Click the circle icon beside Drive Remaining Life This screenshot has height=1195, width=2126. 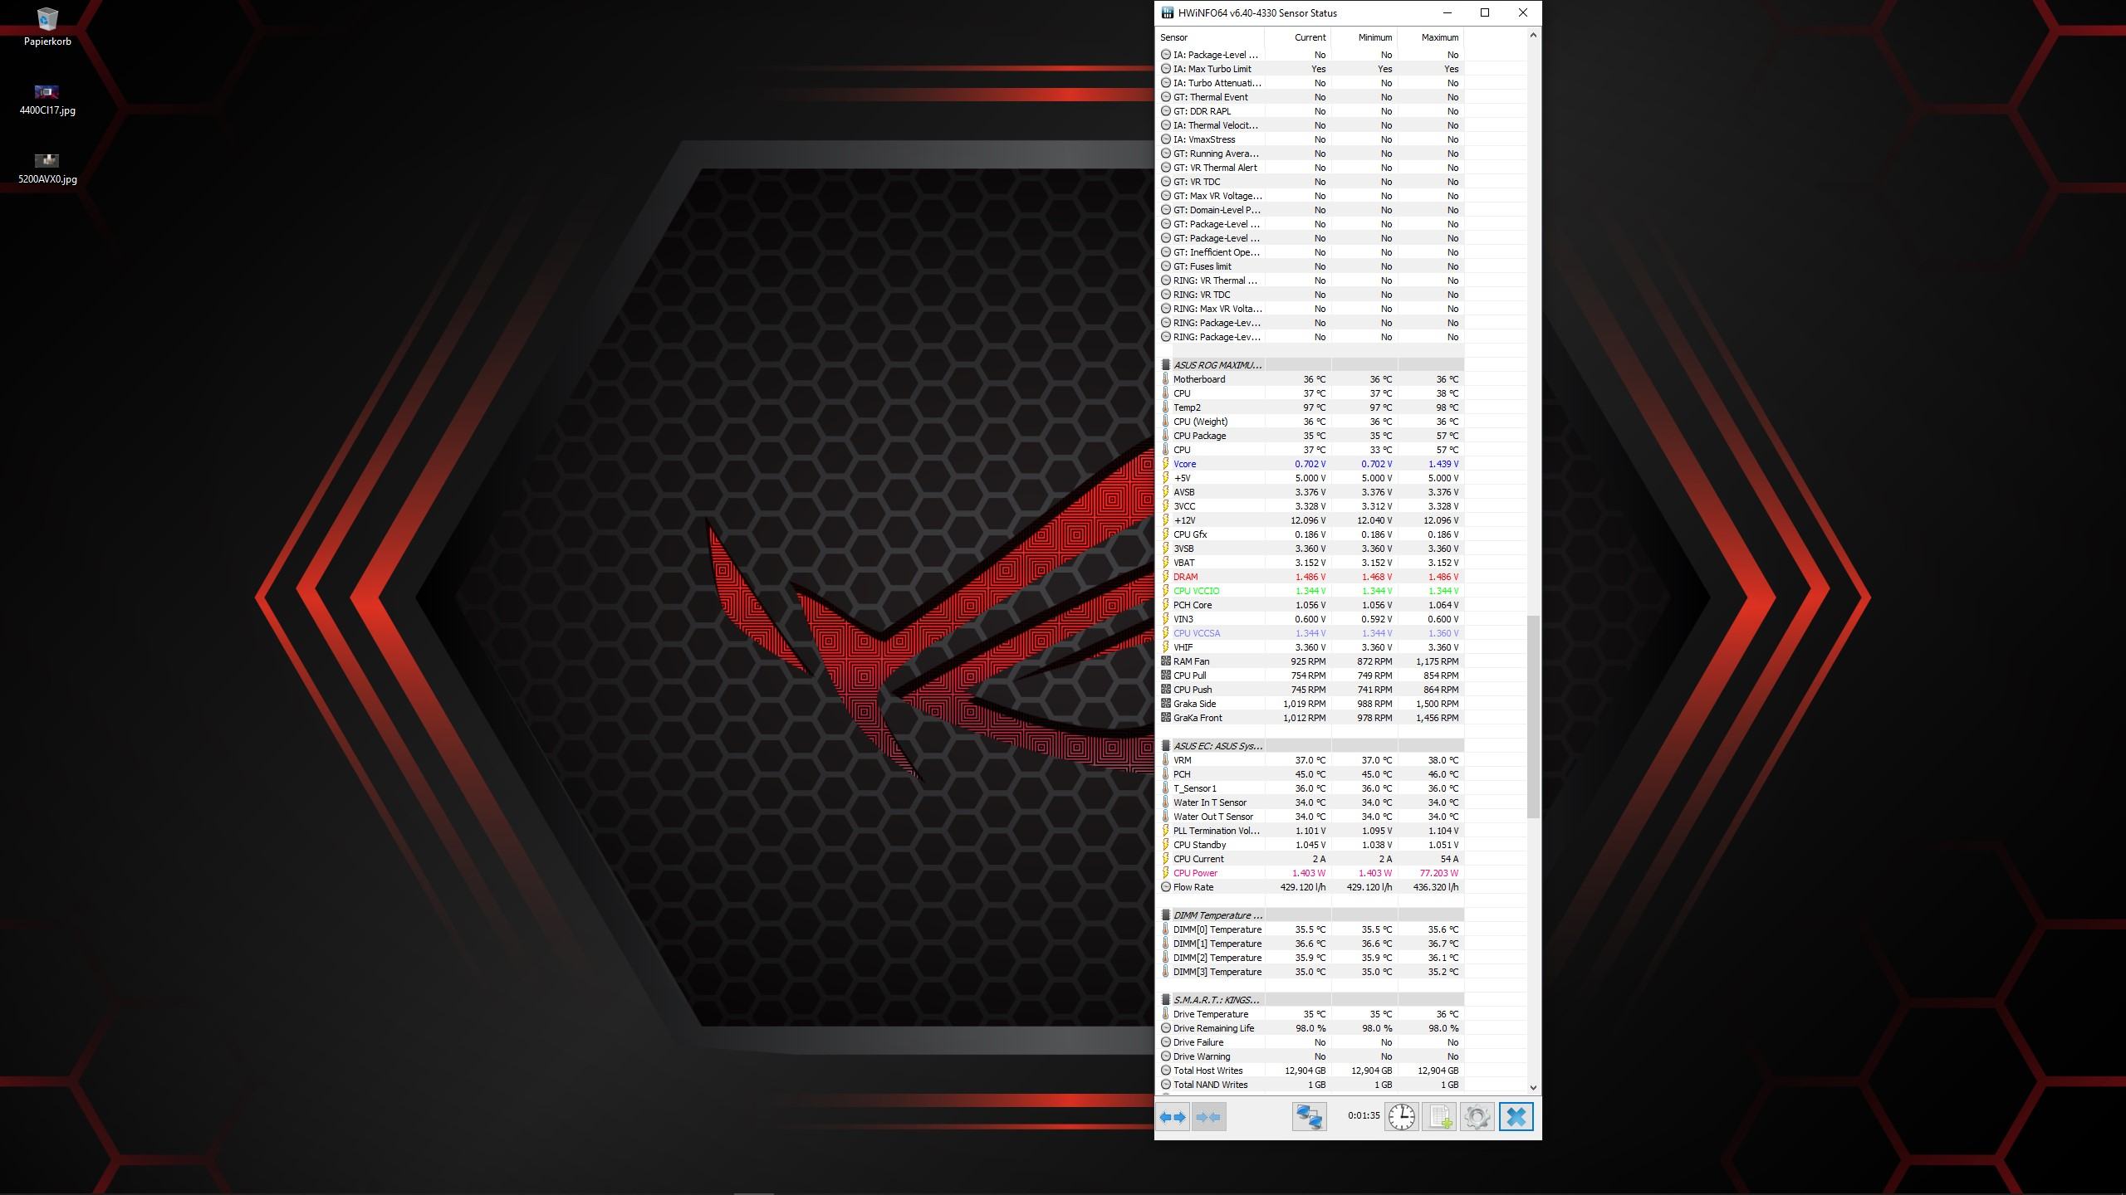1166,1028
